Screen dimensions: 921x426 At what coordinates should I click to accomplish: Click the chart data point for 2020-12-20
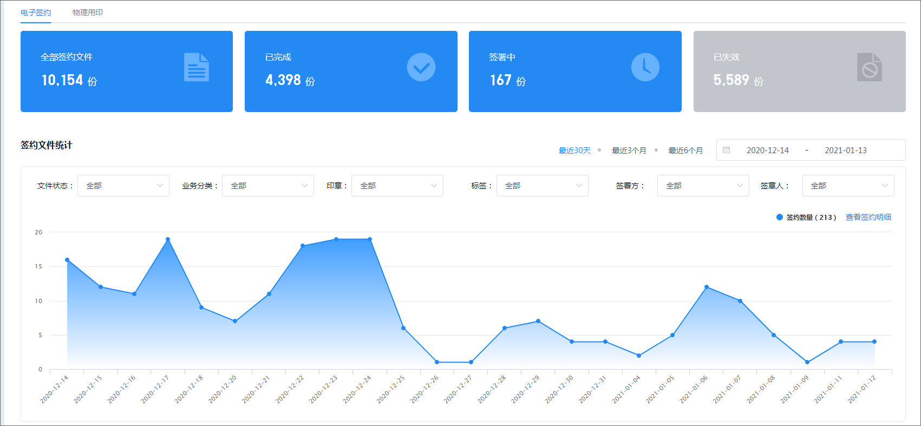[235, 321]
